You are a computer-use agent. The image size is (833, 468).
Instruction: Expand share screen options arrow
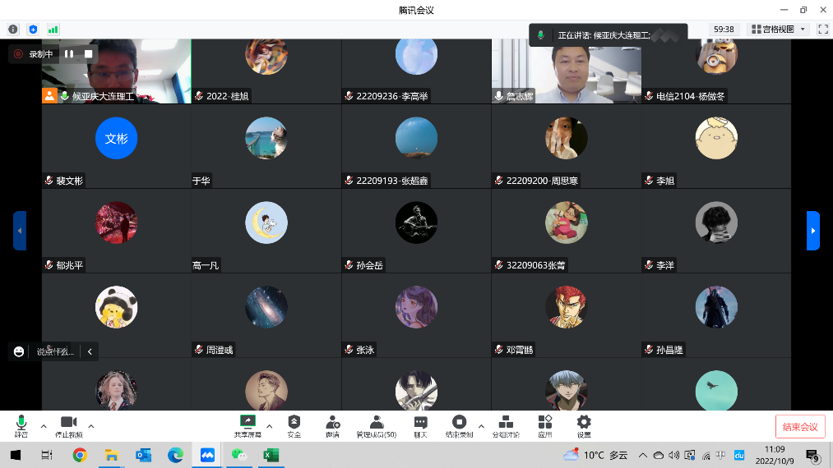tap(270, 426)
